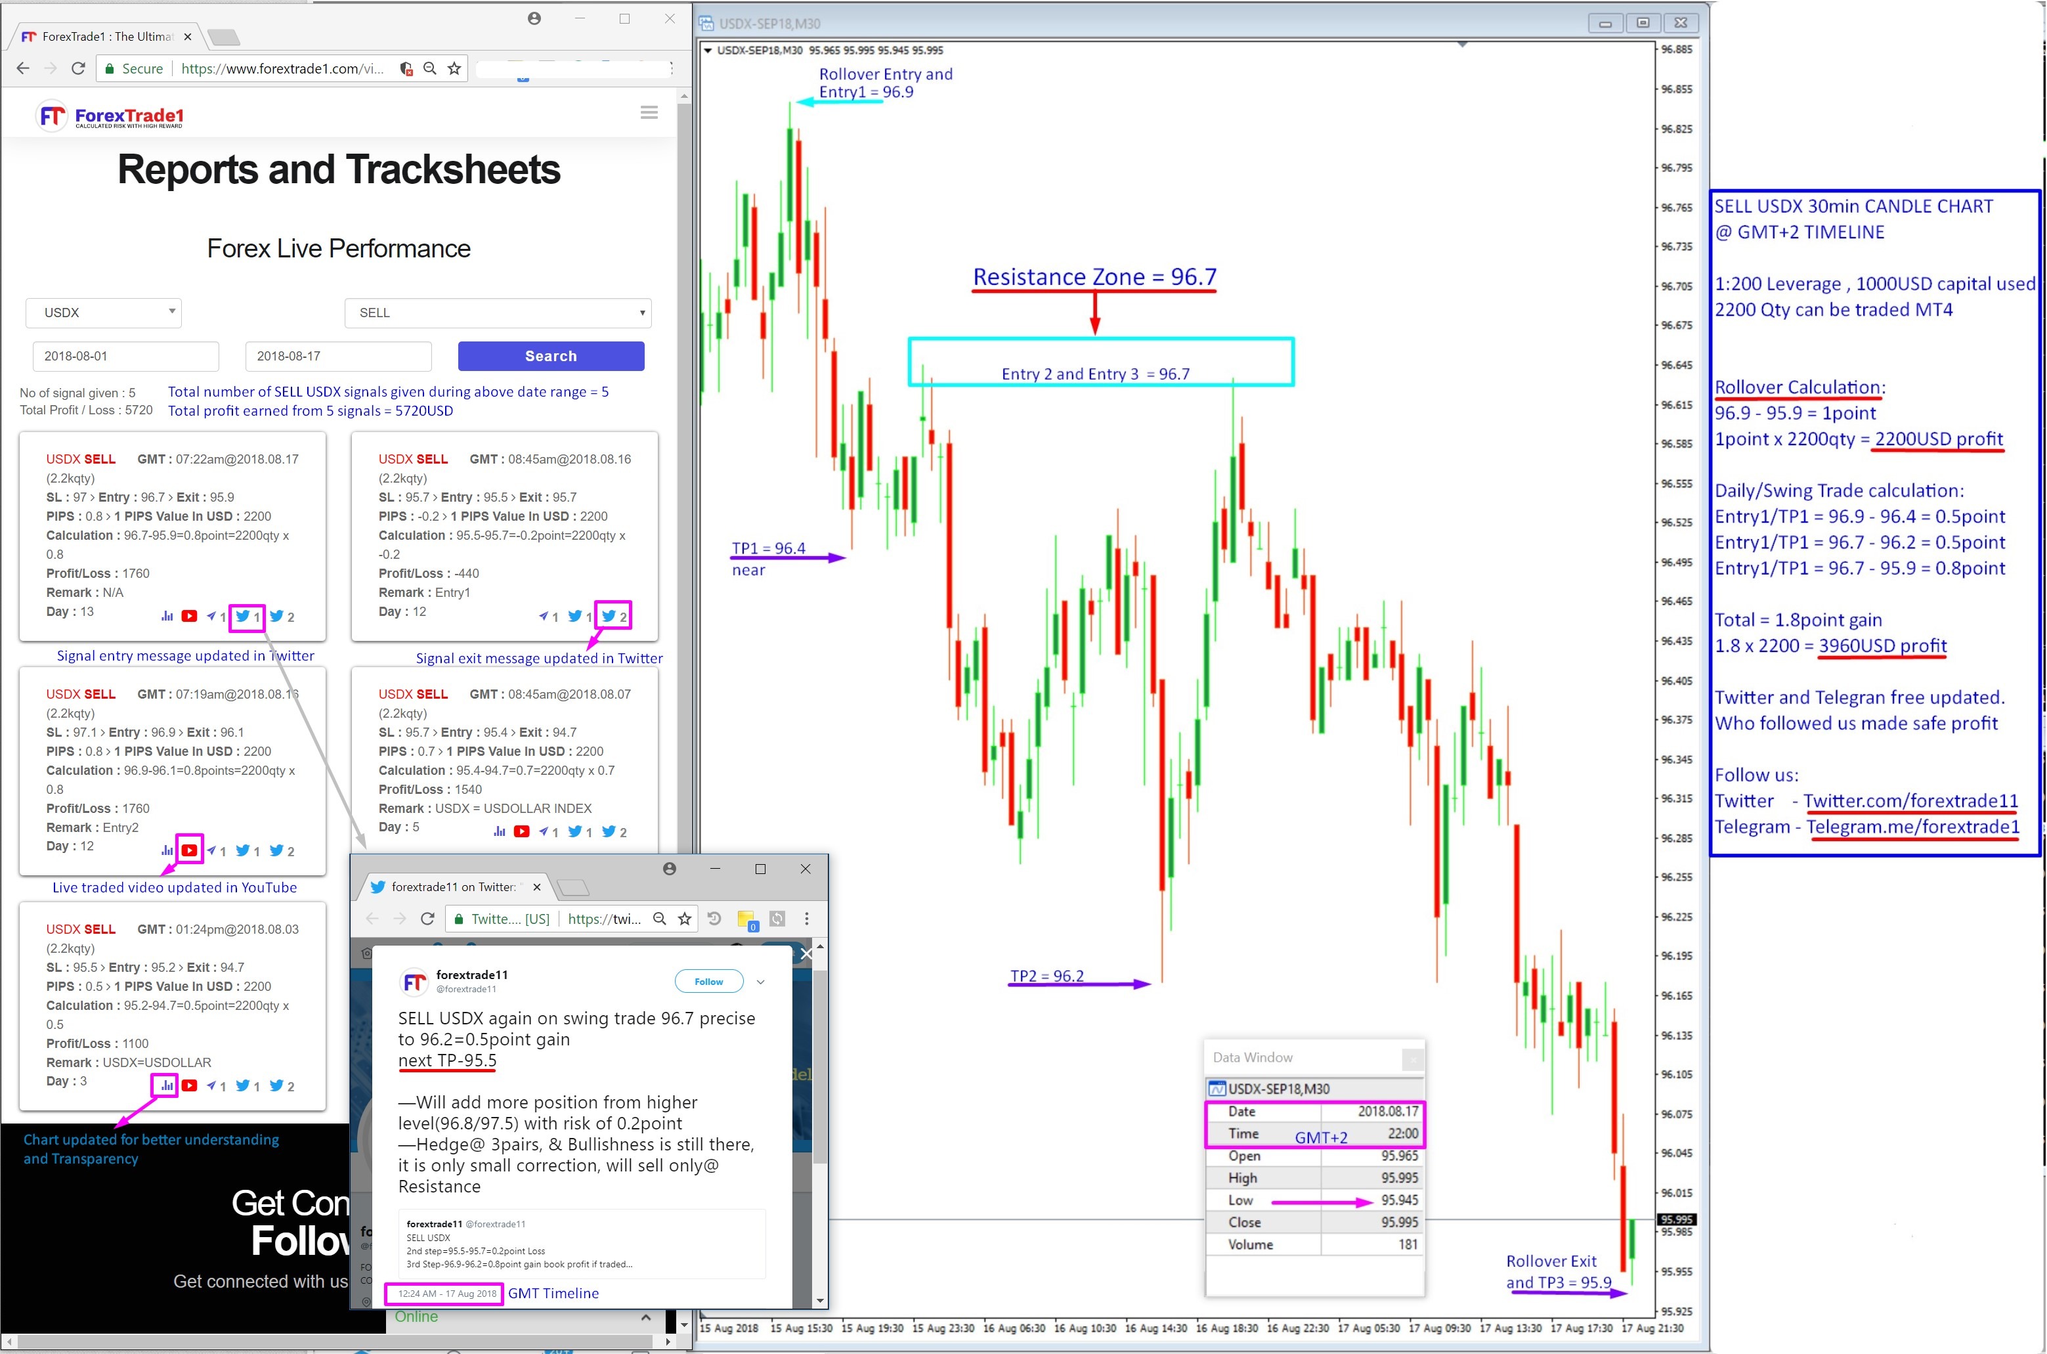
Task: Open chart icon on the 2018.08.17 signal card
Action: (167, 616)
